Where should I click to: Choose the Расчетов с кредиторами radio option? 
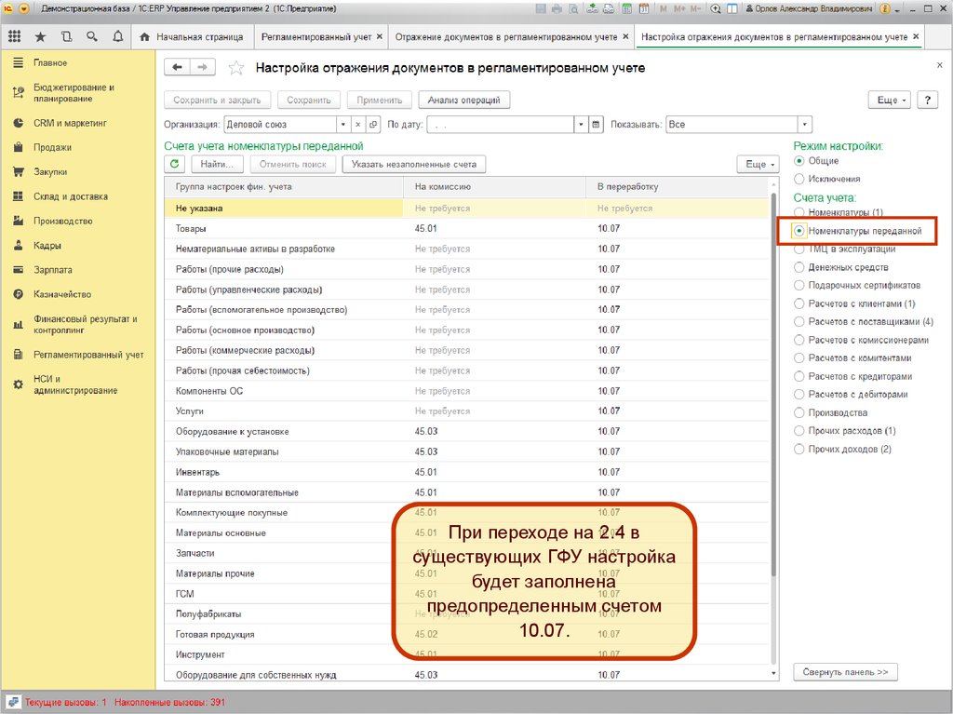point(799,376)
